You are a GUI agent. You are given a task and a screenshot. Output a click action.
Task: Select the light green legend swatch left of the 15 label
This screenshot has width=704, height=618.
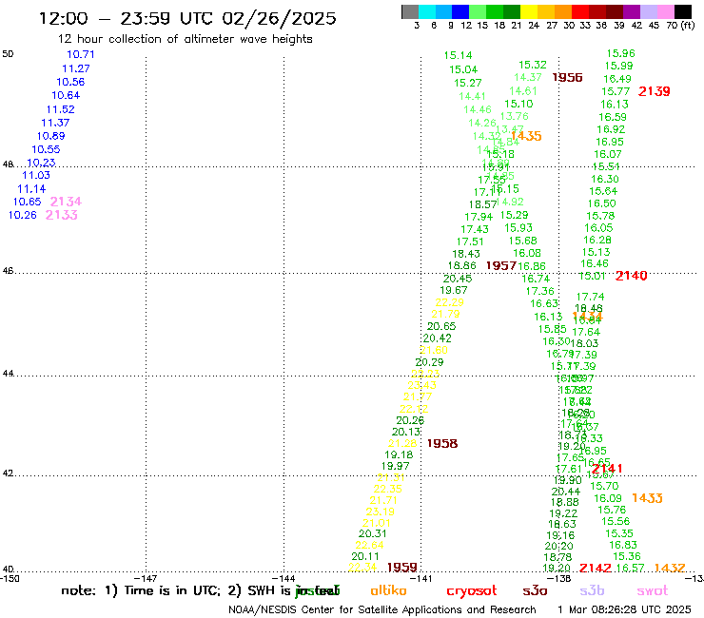(478, 11)
